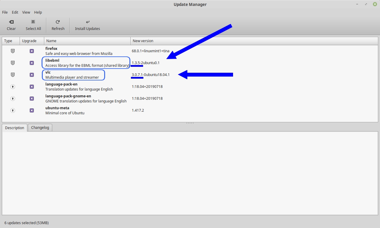Minimize the Update Manager window
The width and height of the screenshot is (380, 228).
click(x=357, y=4)
